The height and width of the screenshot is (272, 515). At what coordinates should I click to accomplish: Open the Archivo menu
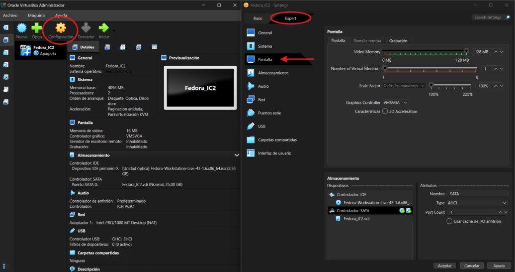[x=10, y=16]
